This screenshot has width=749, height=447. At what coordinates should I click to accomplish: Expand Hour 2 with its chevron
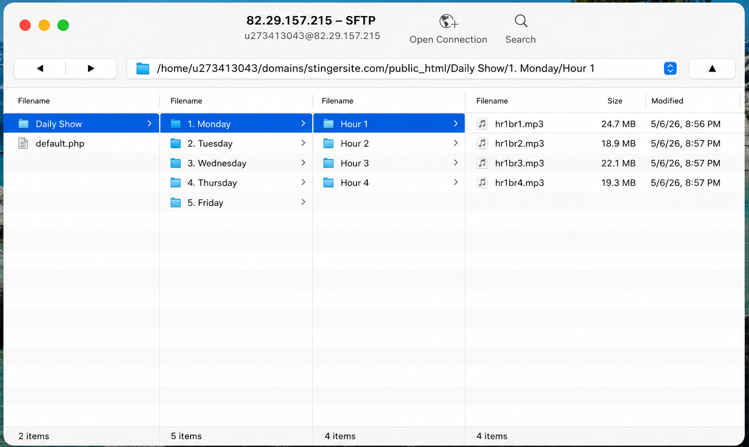click(x=455, y=143)
